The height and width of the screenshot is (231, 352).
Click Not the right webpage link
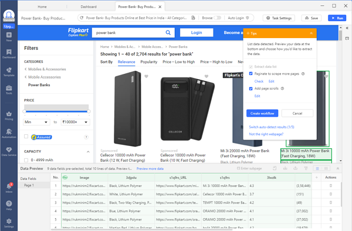click(266, 134)
